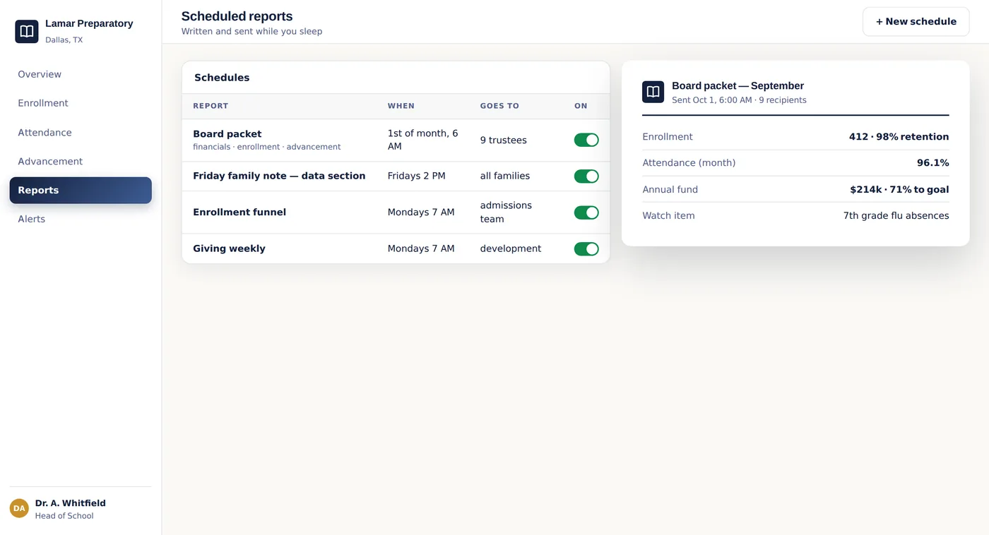
Task: Select the Enrollment funnel report
Action: [x=239, y=212]
